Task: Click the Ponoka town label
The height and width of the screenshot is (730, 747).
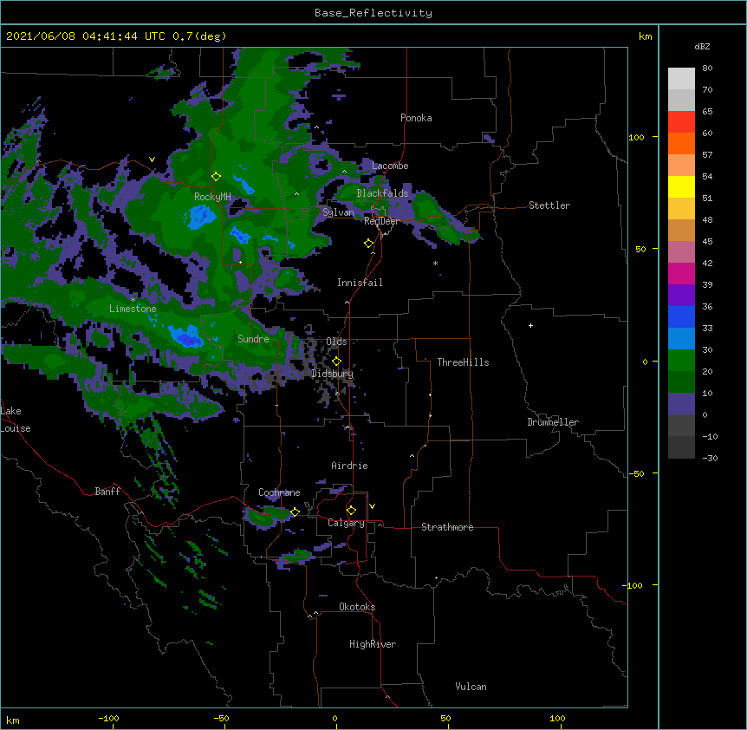Action: tap(416, 118)
